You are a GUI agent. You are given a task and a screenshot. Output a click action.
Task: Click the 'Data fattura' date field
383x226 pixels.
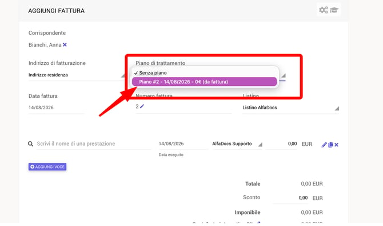coord(57,108)
